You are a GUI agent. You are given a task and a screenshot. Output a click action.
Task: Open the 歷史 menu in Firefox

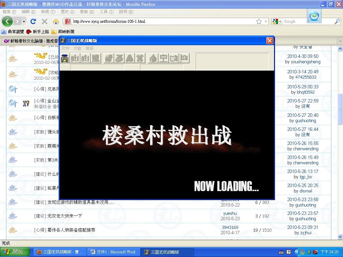pyautogui.click(x=68, y=12)
